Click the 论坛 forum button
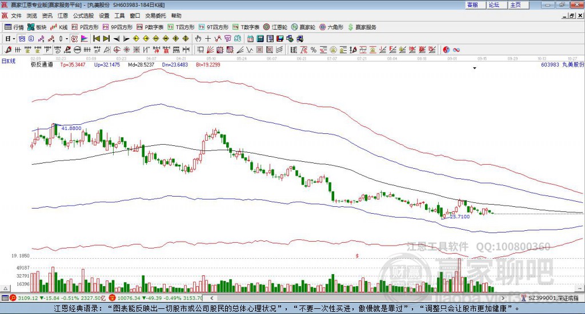Image resolution: width=585 pixels, height=314 pixels. (496, 5)
